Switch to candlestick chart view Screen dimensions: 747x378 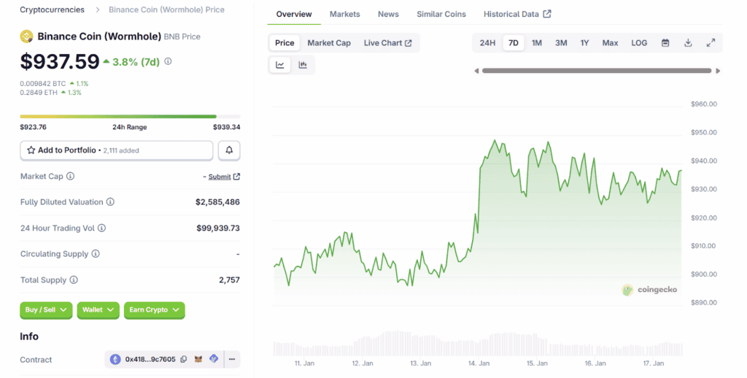[x=303, y=65]
